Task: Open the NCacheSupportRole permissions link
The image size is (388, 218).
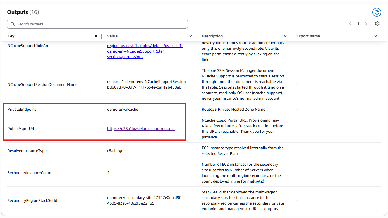Action: click(x=145, y=51)
